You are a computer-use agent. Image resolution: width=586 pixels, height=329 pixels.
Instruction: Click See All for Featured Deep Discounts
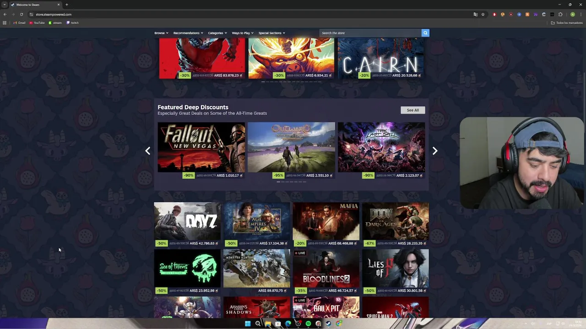412,110
